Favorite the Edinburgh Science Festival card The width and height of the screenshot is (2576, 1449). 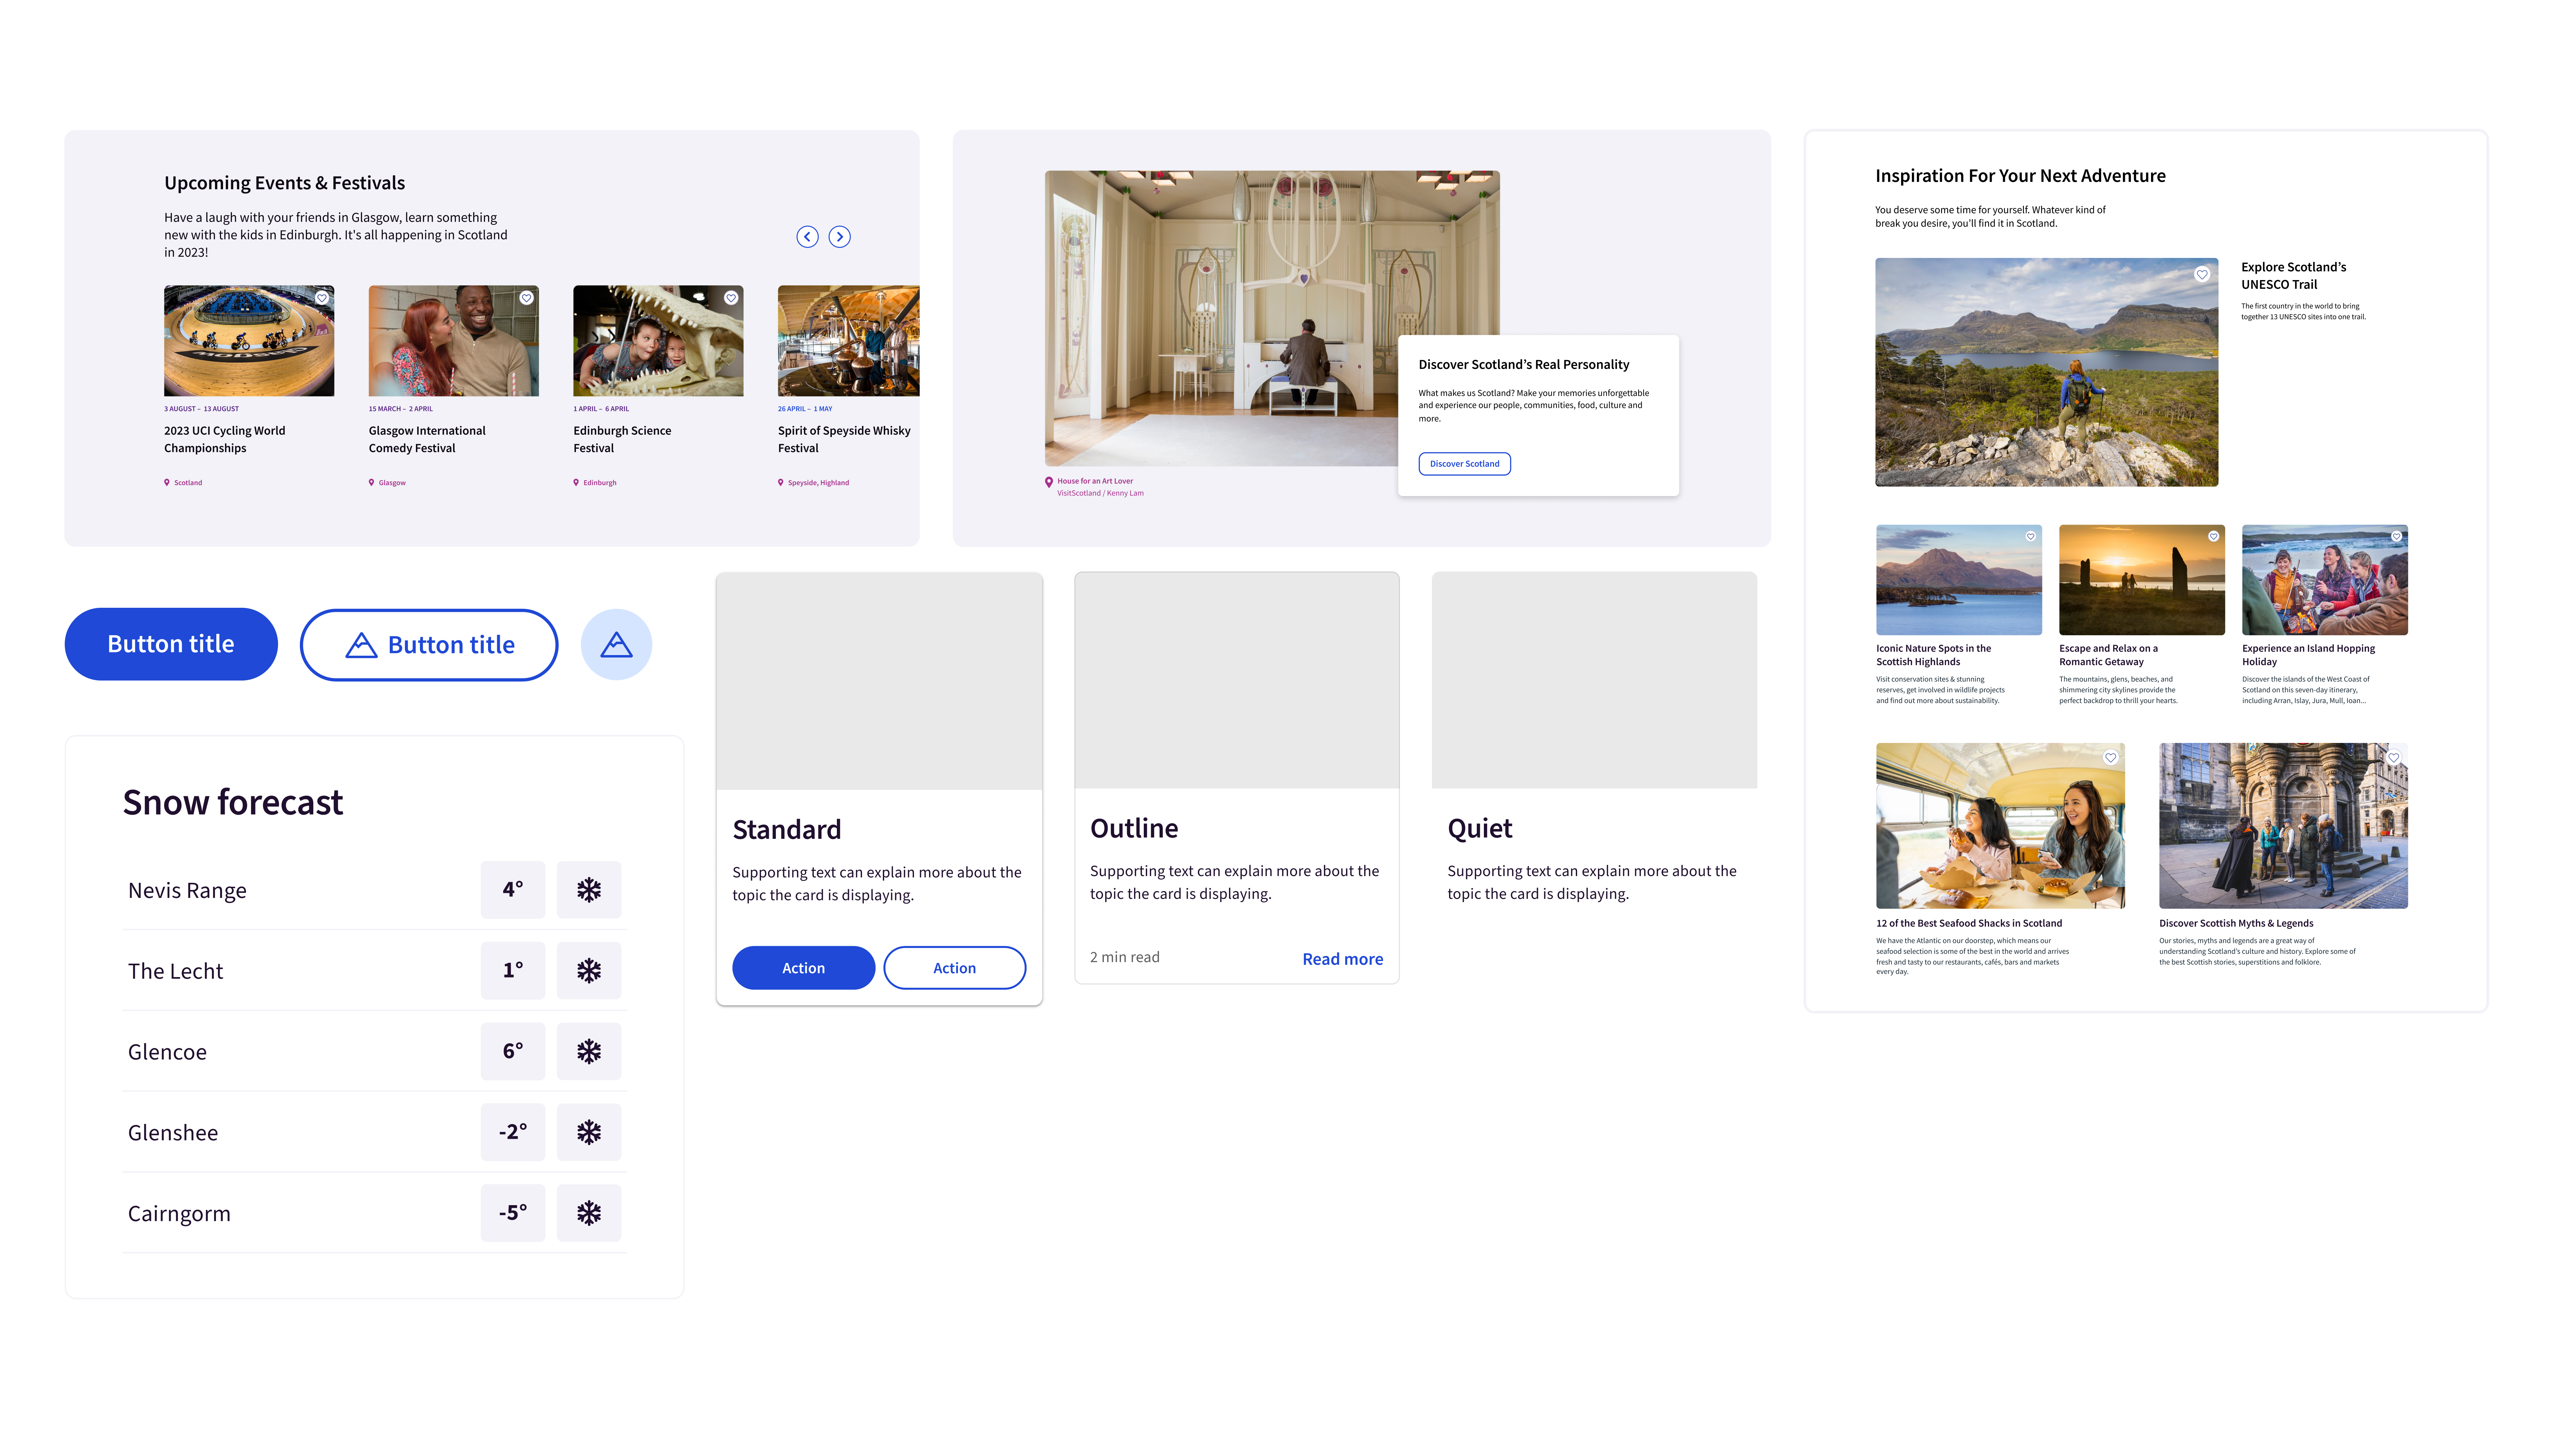[731, 298]
